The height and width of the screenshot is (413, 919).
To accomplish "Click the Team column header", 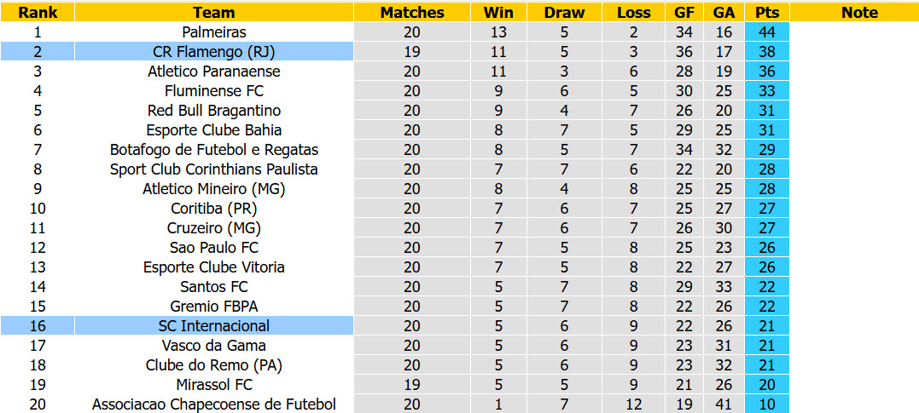I will [214, 12].
